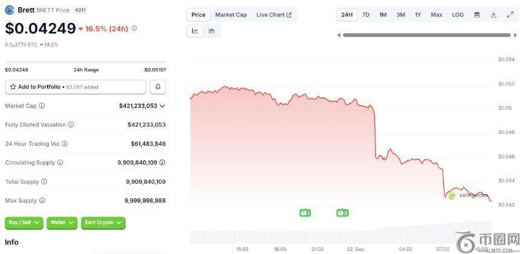The height and width of the screenshot is (254, 520).
Task: Expand the Market Cap value chevron
Action: tap(162, 106)
